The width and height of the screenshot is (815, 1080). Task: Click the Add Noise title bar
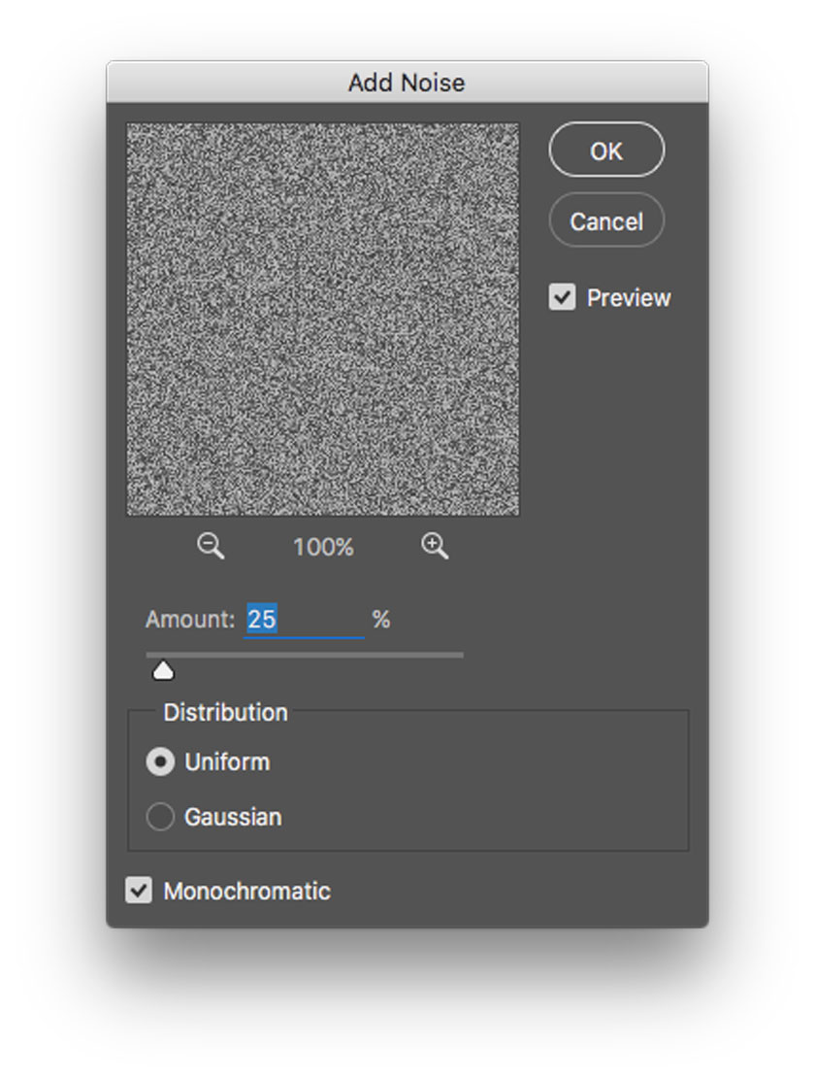tap(407, 83)
